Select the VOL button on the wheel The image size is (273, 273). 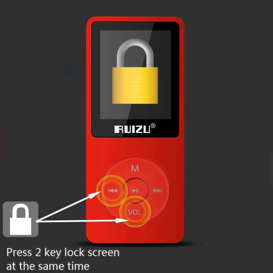pos(134,212)
